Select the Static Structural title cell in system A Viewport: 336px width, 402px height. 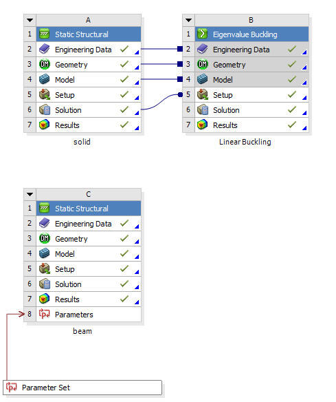coord(89,34)
